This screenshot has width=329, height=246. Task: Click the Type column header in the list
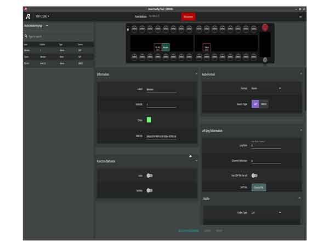[x=61, y=45]
